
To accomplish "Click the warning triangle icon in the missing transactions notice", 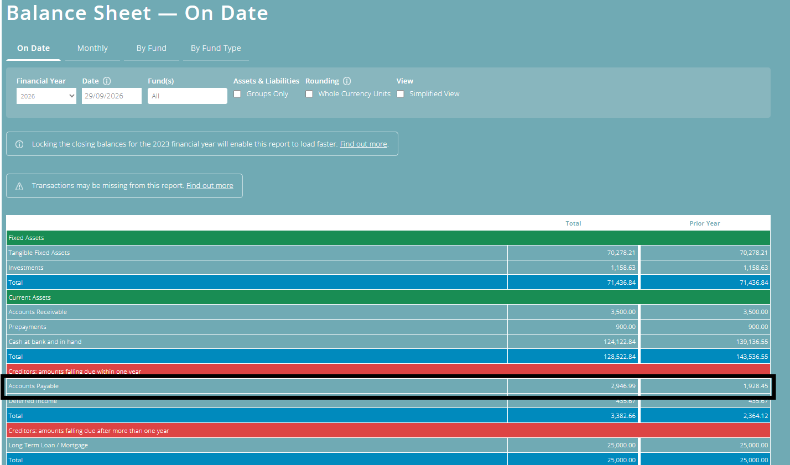I will click(19, 186).
